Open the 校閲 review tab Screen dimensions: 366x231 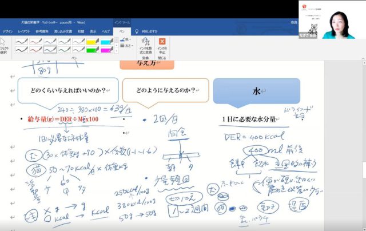[x=81, y=31]
